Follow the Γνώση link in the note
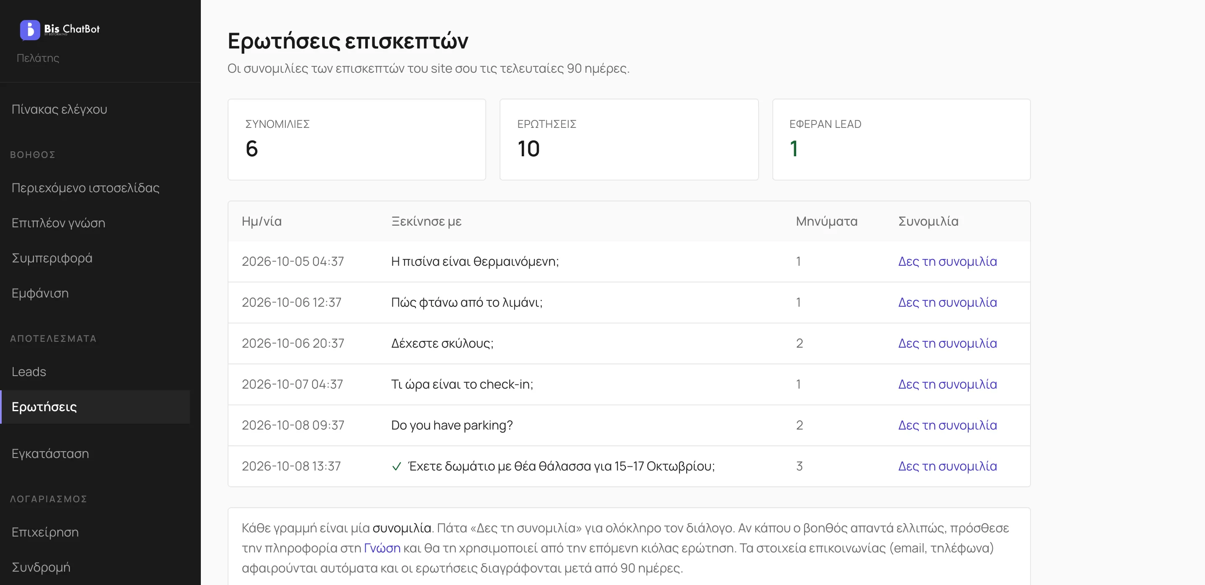1205x585 pixels. [382, 548]
